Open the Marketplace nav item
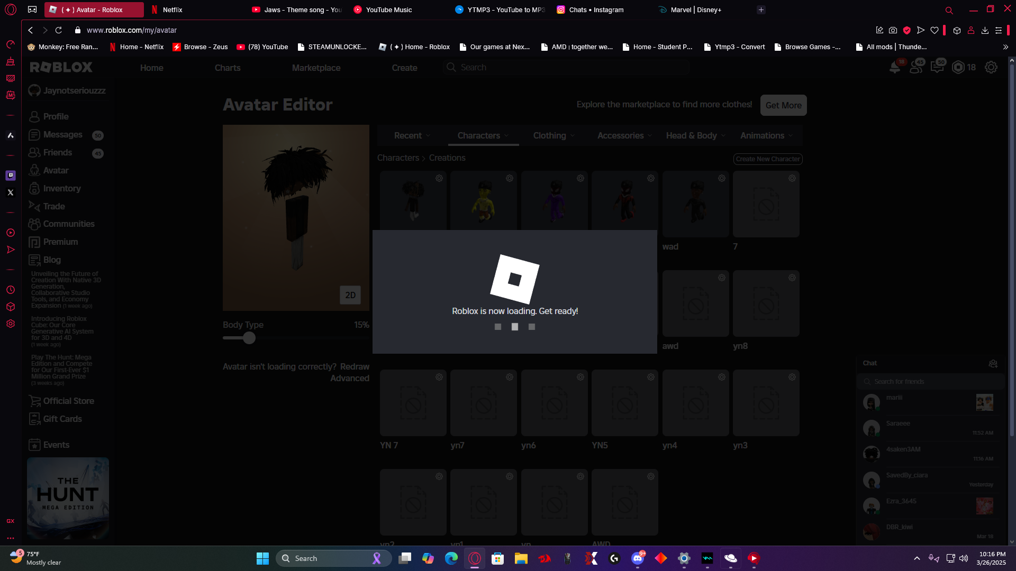Image resolution: width=1016 pixels, height=571 pixels. pos(316,68)
